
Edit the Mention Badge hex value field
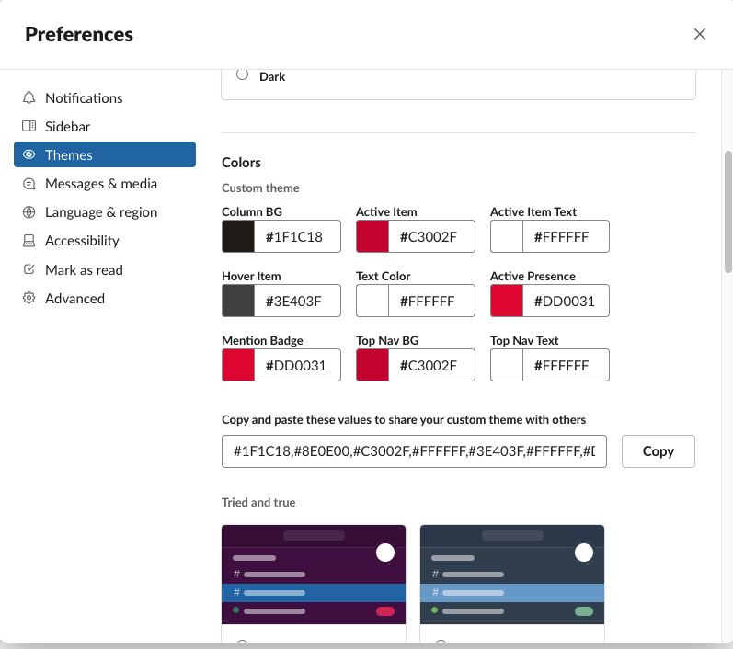297,365
